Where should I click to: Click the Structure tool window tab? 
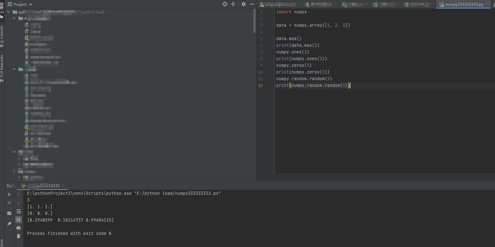click(x=2, y=243)
